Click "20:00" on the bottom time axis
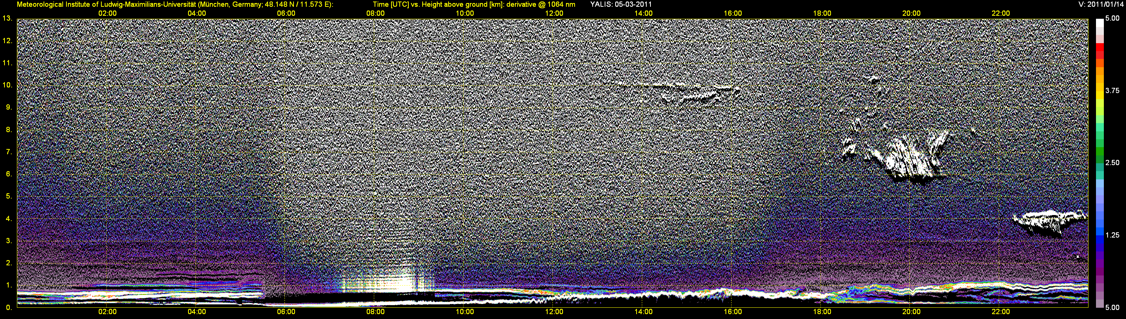This screenshot has height=319, width=1126. tap(911, 311)
